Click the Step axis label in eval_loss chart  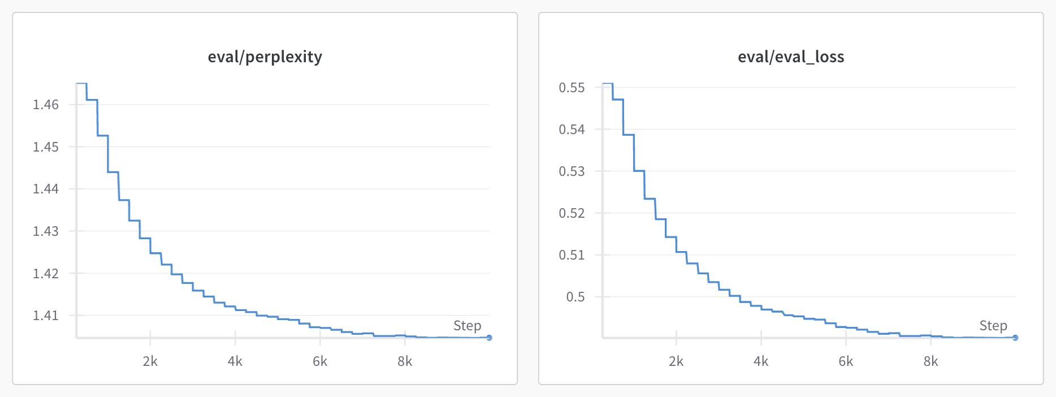[x=993, y=326]
